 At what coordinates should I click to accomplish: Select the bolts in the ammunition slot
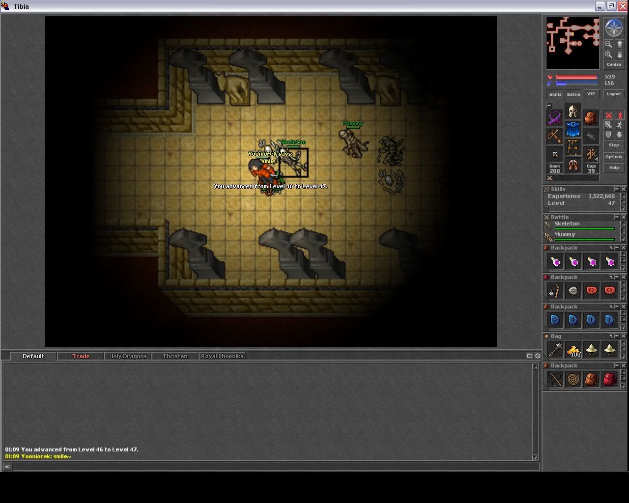pos(591,154)
